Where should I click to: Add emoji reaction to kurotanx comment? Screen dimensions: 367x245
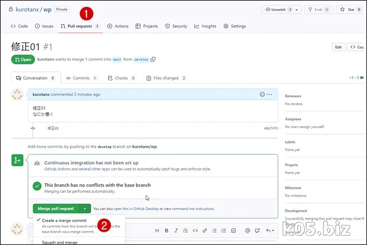click(262, 95)
